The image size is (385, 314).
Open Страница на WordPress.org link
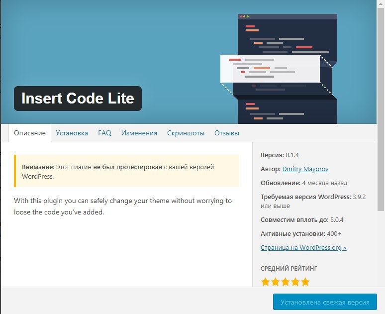[303, 247]
